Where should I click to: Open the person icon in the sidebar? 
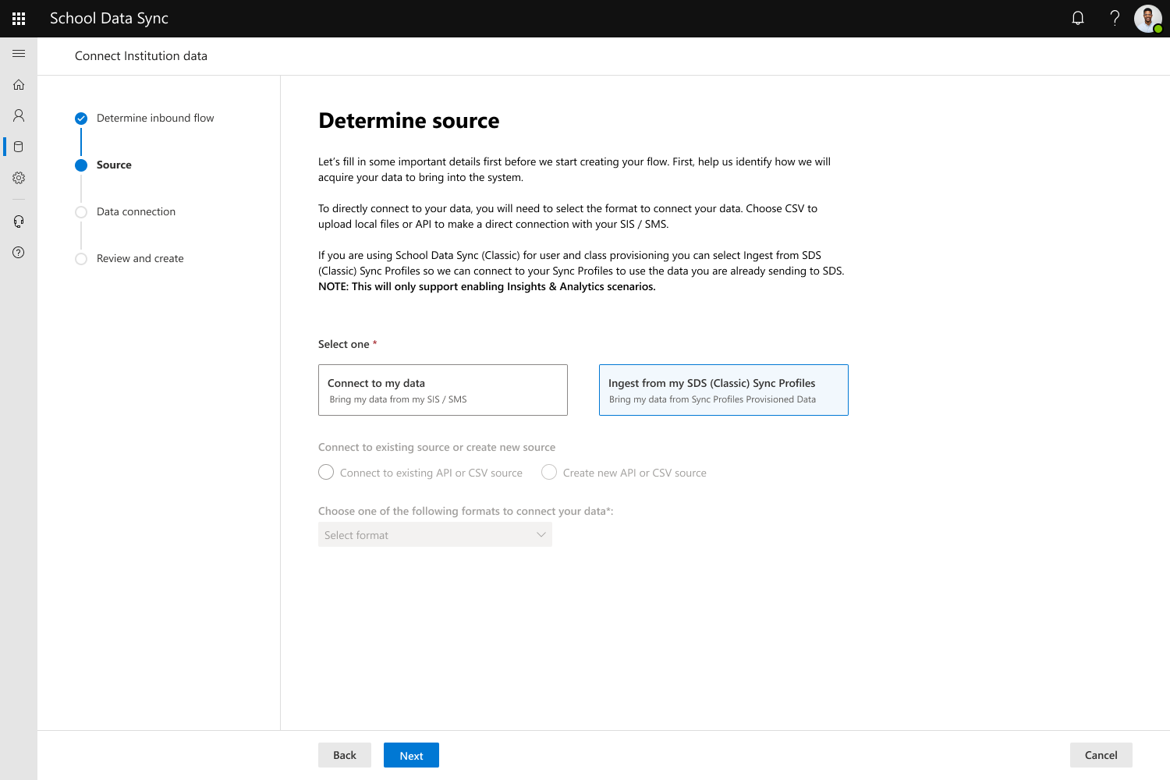19,115
